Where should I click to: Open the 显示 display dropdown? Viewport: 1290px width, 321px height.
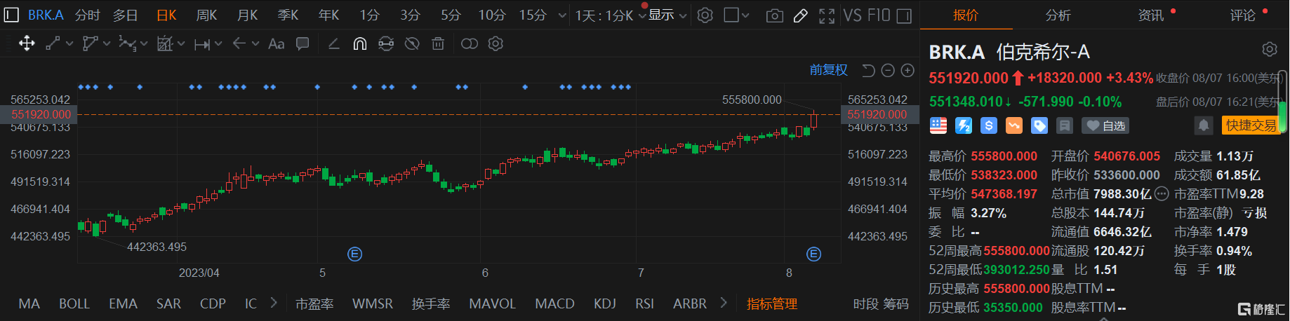pyautogui.click(x=667, y=15)
